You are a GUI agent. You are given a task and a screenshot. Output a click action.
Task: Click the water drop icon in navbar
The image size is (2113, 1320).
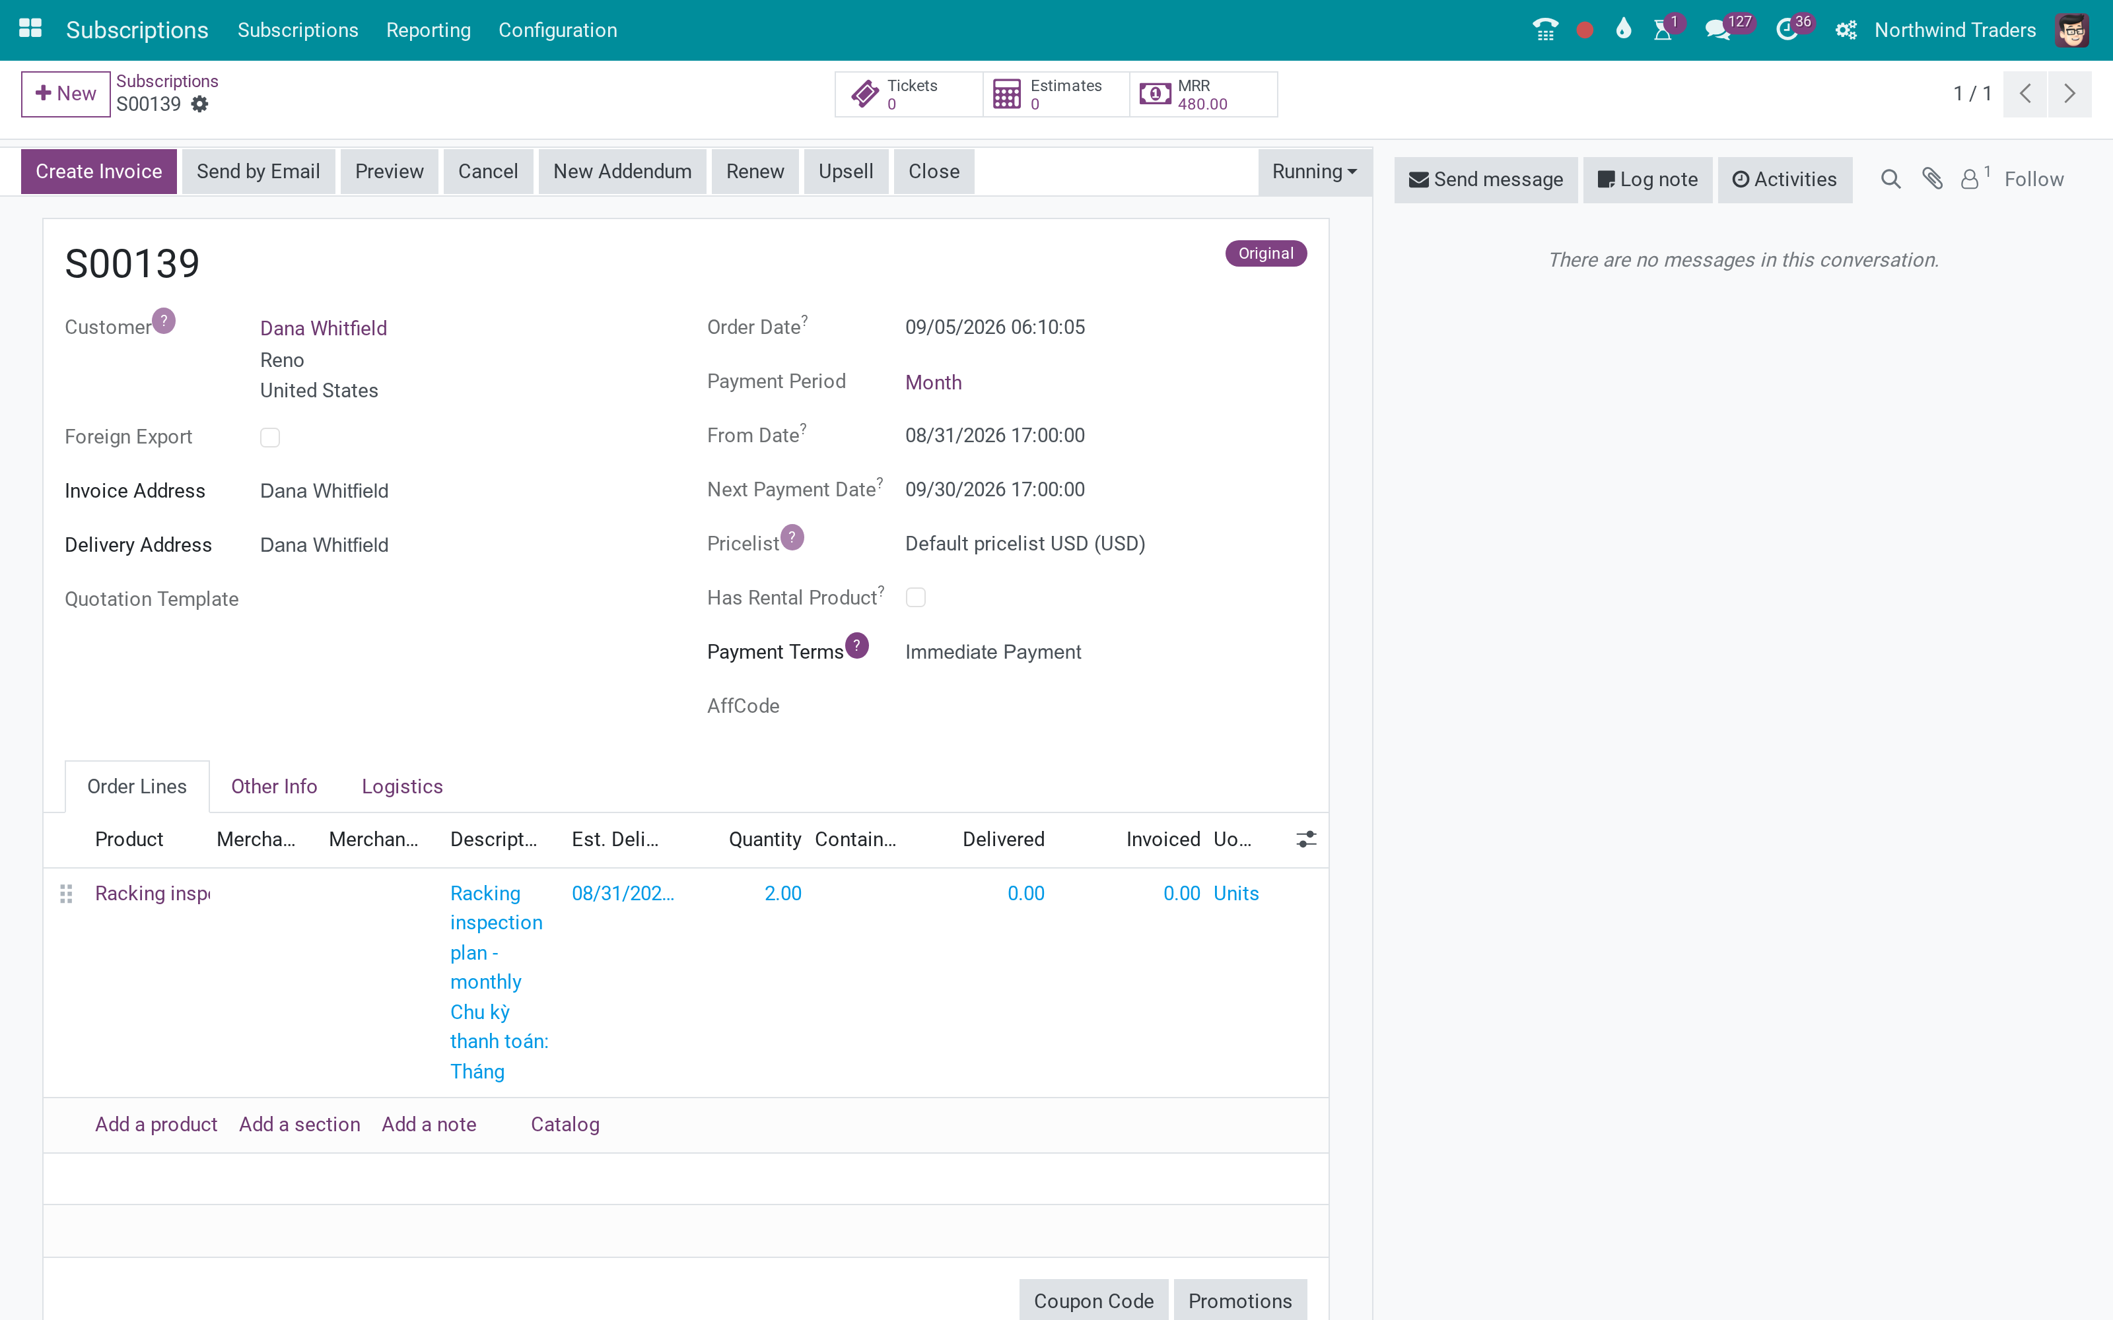(x=1623, y=29)
